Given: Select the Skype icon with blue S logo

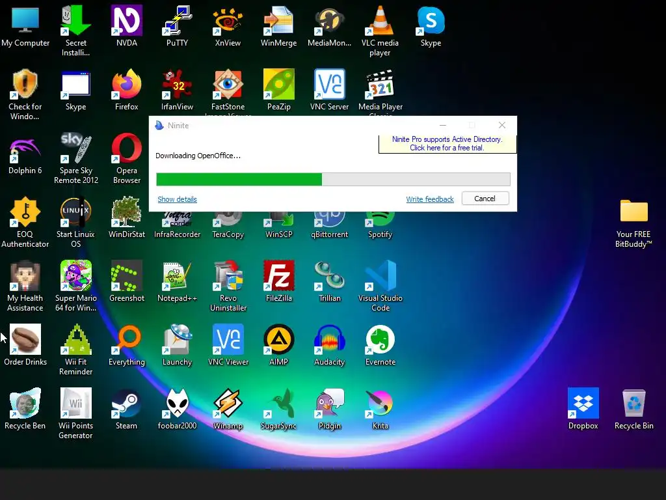Looking at the screenshot, I should pos(431,20).
